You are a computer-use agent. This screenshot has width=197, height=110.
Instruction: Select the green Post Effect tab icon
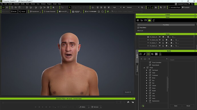click(149, 20)
